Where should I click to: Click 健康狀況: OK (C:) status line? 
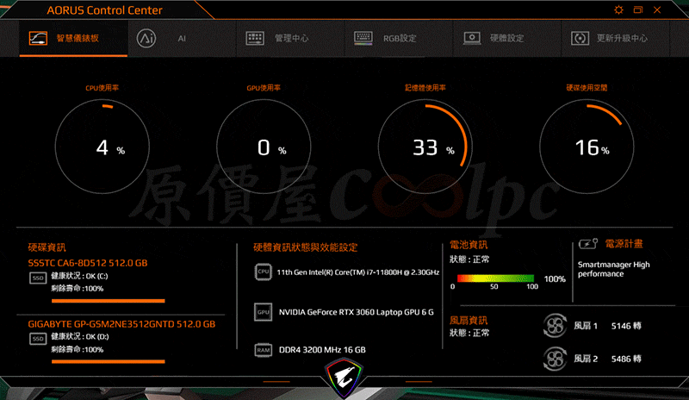point(79,276)
